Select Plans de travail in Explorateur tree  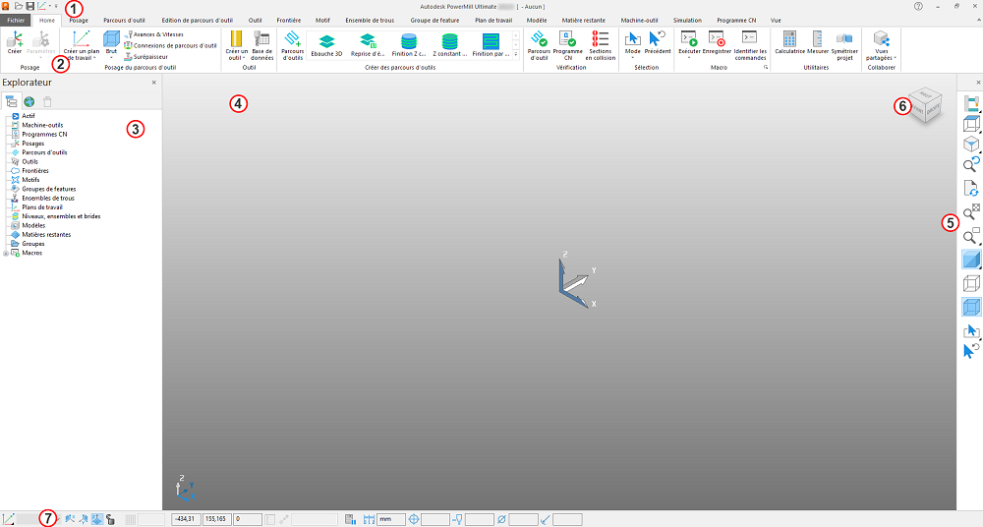42,207
